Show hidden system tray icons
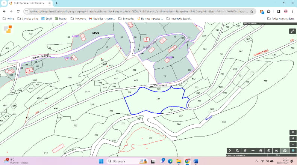 coord(256,161)
